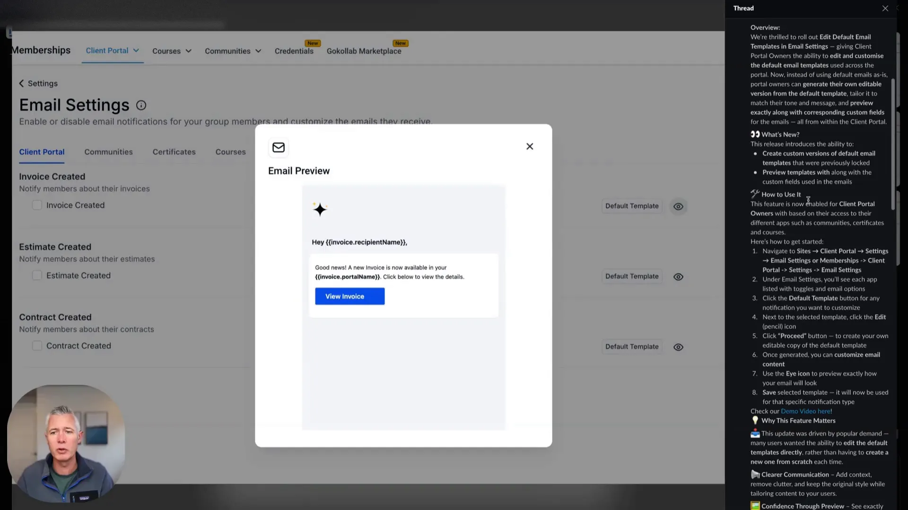
Task: Click the info icon next to Email Settings
Action: [141, 105]
